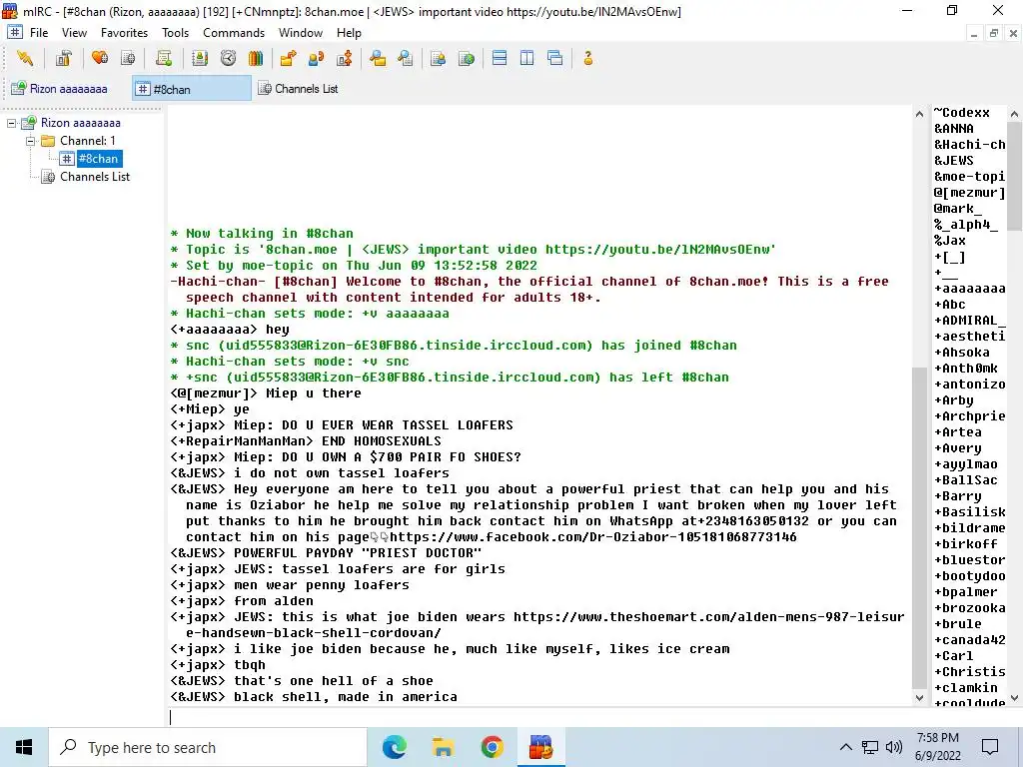Screen dimensions: 1023x767
Task: Click nickname list scrollbar up arrow
Action: coord(1014,114)
